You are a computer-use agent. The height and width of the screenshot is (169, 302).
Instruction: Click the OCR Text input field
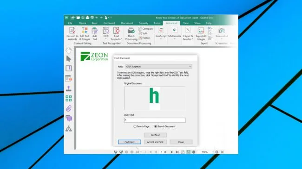coord(155,120)
